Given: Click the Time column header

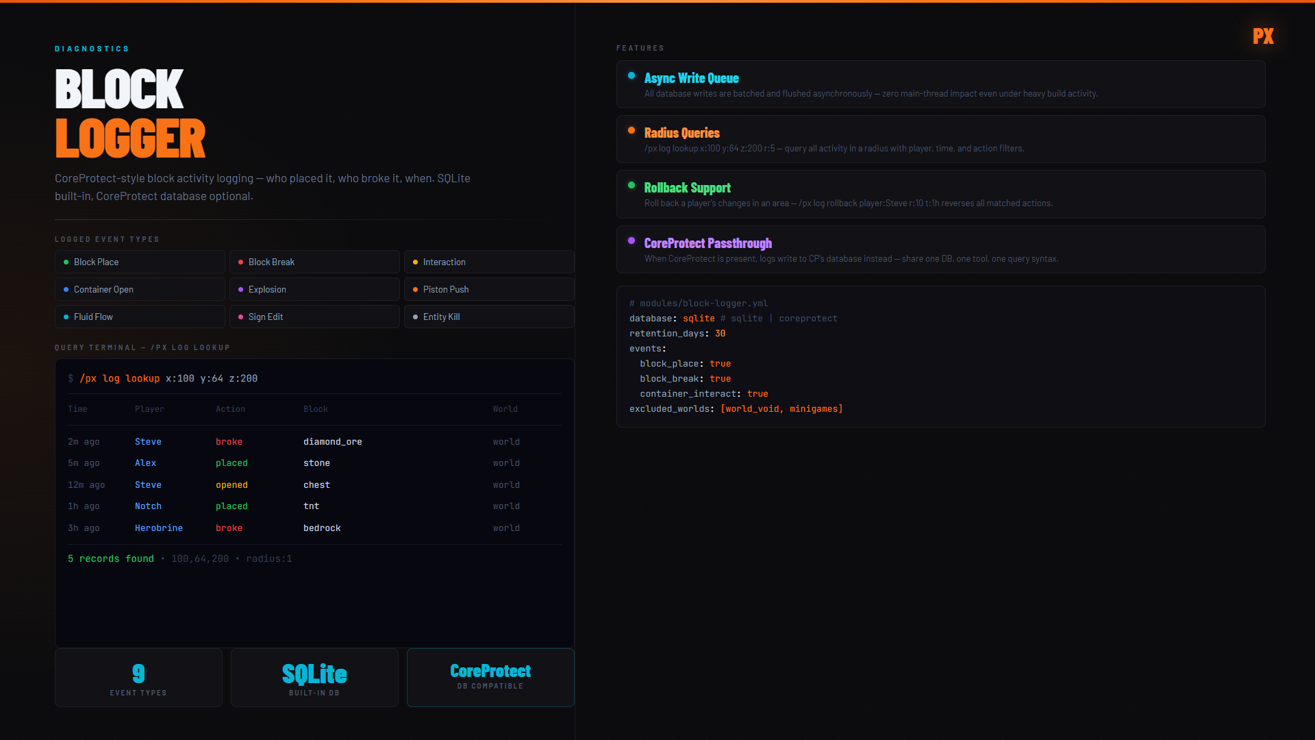Looking at the screenshot, I should [77, 409].
